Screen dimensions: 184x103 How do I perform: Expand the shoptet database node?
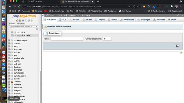(x=9, y=52)
